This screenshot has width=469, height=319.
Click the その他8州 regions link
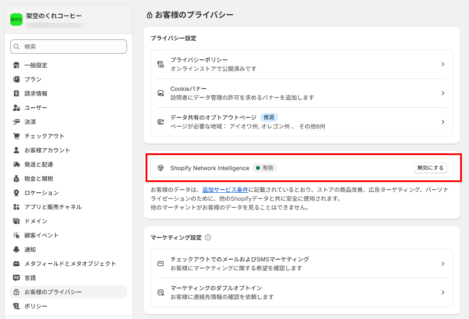point(312,126)
